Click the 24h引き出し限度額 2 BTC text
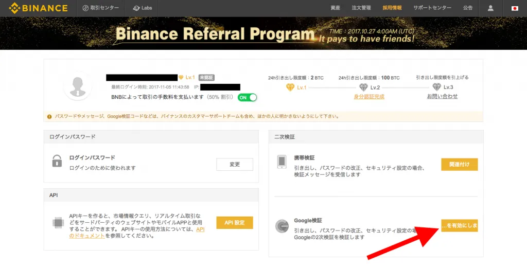527x267 pixels. point(296,78)
